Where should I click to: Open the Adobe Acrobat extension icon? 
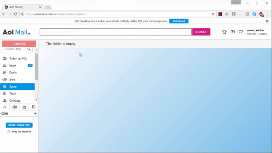click(220, 14)
